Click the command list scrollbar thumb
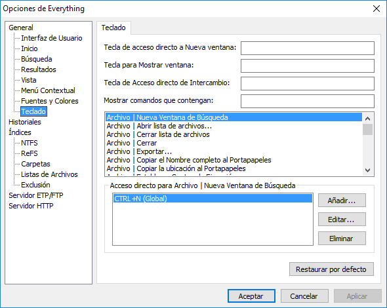Viewport: 387px width, 308px height. click(x=367, y=130)
